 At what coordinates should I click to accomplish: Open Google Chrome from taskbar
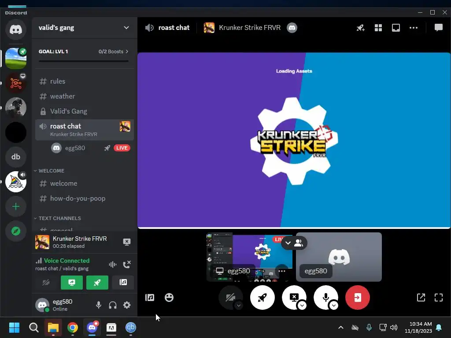pyautogui.click(x=73, y=327)
